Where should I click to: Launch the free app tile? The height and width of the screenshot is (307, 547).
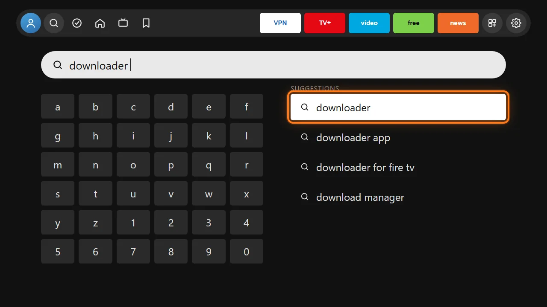[414, 23]
